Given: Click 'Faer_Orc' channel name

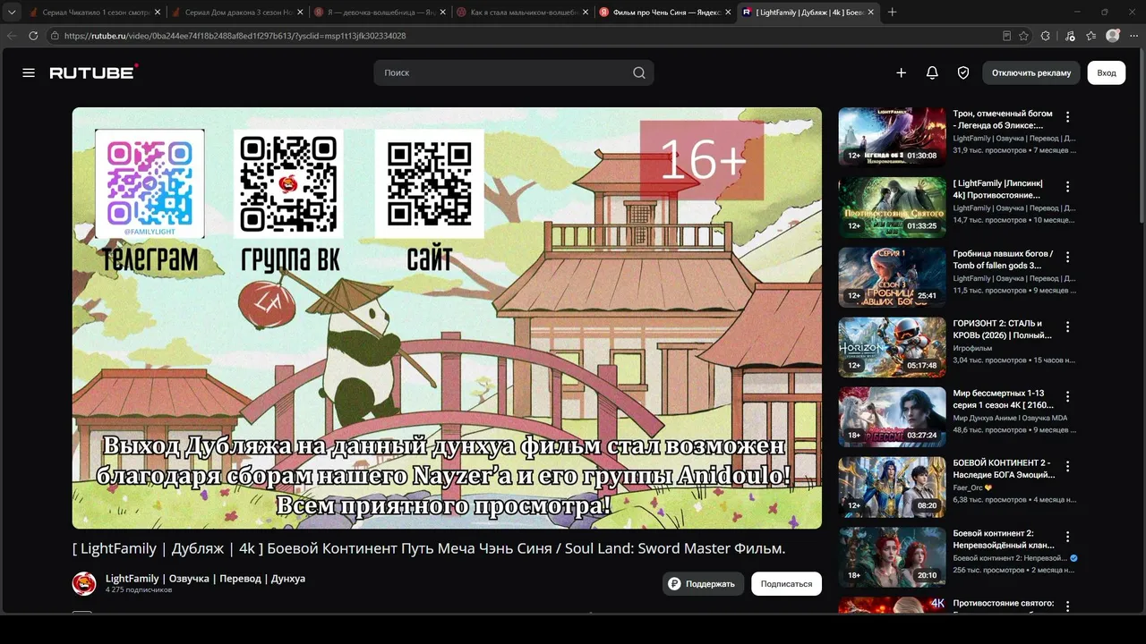Looking at the screenshot, I should pyautogui.click(x=968, y=487).
